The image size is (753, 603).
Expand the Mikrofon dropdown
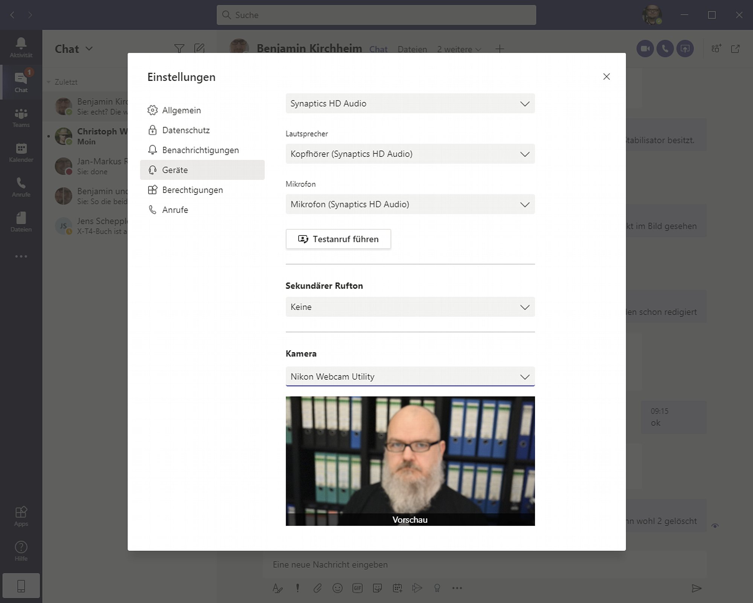(x=410, y=204)
